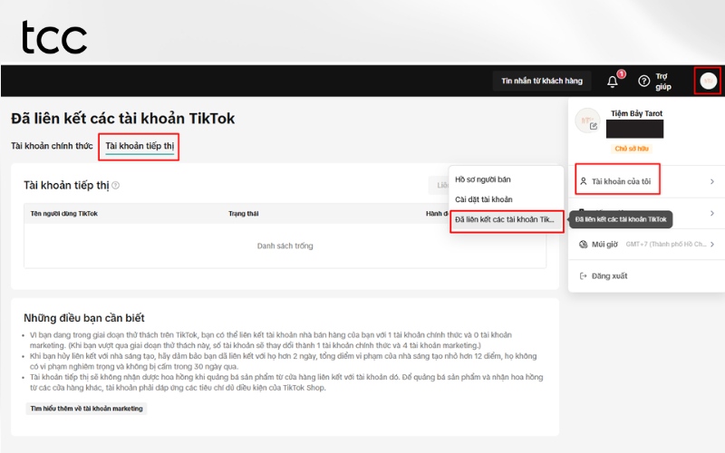Click the profile avatar thumbnail in dropdown panel

tap(587, 120)
